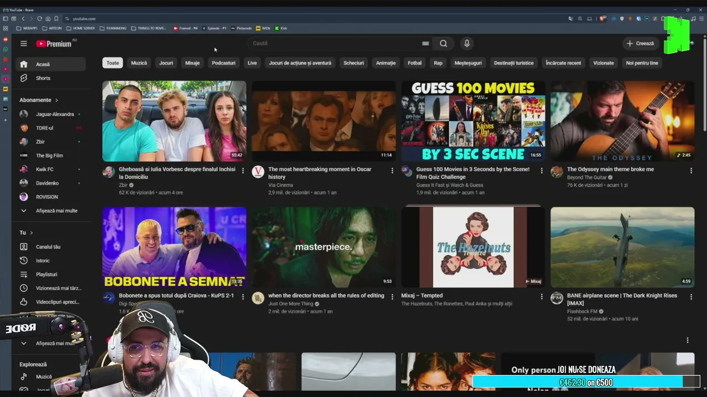Select the Toate filter chip
The width and height of the screenshot is (707, 397).
[113, 63]
